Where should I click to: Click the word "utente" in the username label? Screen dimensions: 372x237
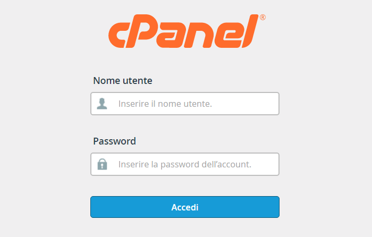[x=138, y=81]
